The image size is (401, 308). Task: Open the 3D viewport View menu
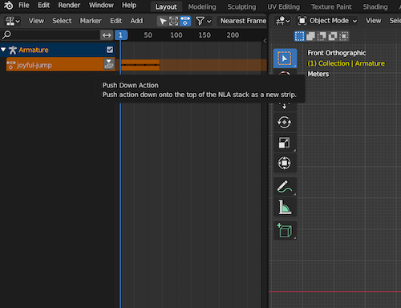[373, 21]
